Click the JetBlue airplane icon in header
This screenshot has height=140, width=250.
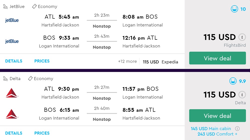click(x=6, y=7)
